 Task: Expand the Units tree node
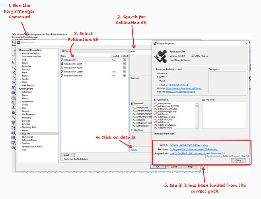[20, 82]
